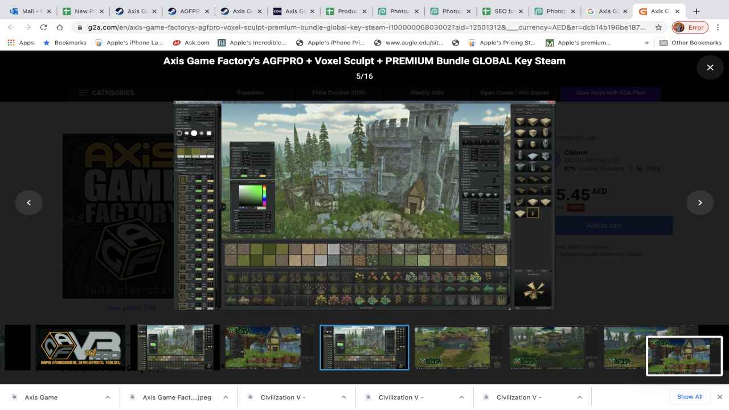Open Apple's Incredible... bookmark
729x410 pixels.
pyautogui.click(x=252, y=43)
